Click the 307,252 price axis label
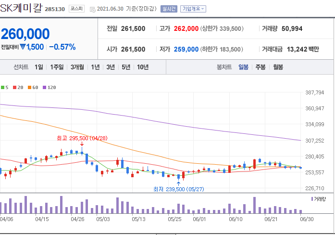 pyautogui.click(x=315, y=141)
